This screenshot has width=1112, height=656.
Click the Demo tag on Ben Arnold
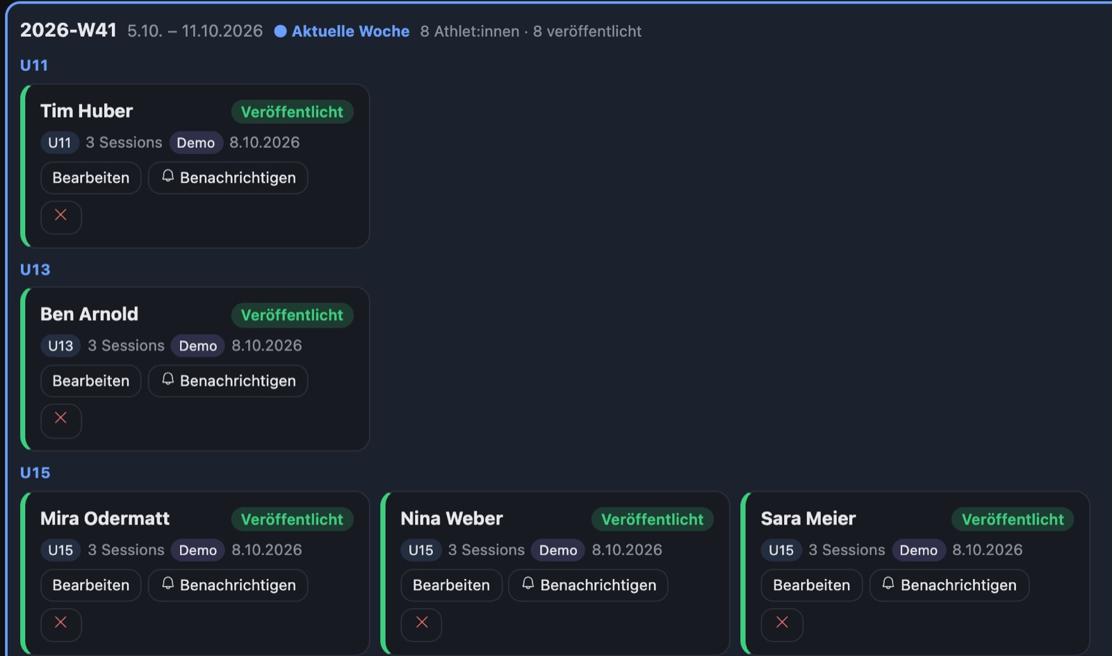pyautogui.click(x=198, y=346)
